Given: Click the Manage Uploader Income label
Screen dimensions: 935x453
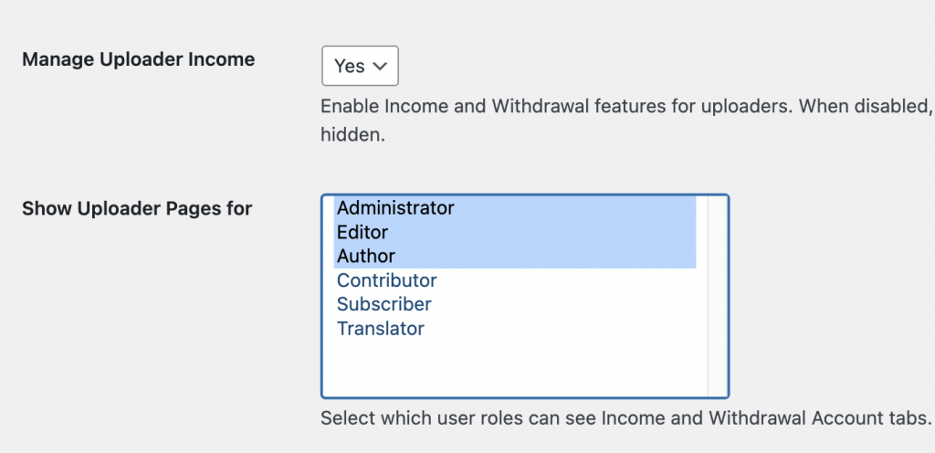Looking at the screenshot, I should click(139, 59).
